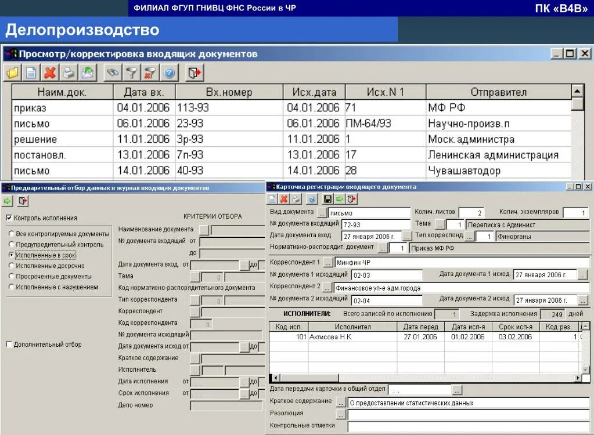Click the Ленинская администрация sender cell
Image resolution: width=594 pixels, height=435 pixels.
(499, 155)
